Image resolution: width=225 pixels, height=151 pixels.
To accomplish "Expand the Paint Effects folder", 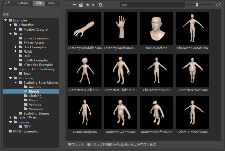I will pos(11,118).
